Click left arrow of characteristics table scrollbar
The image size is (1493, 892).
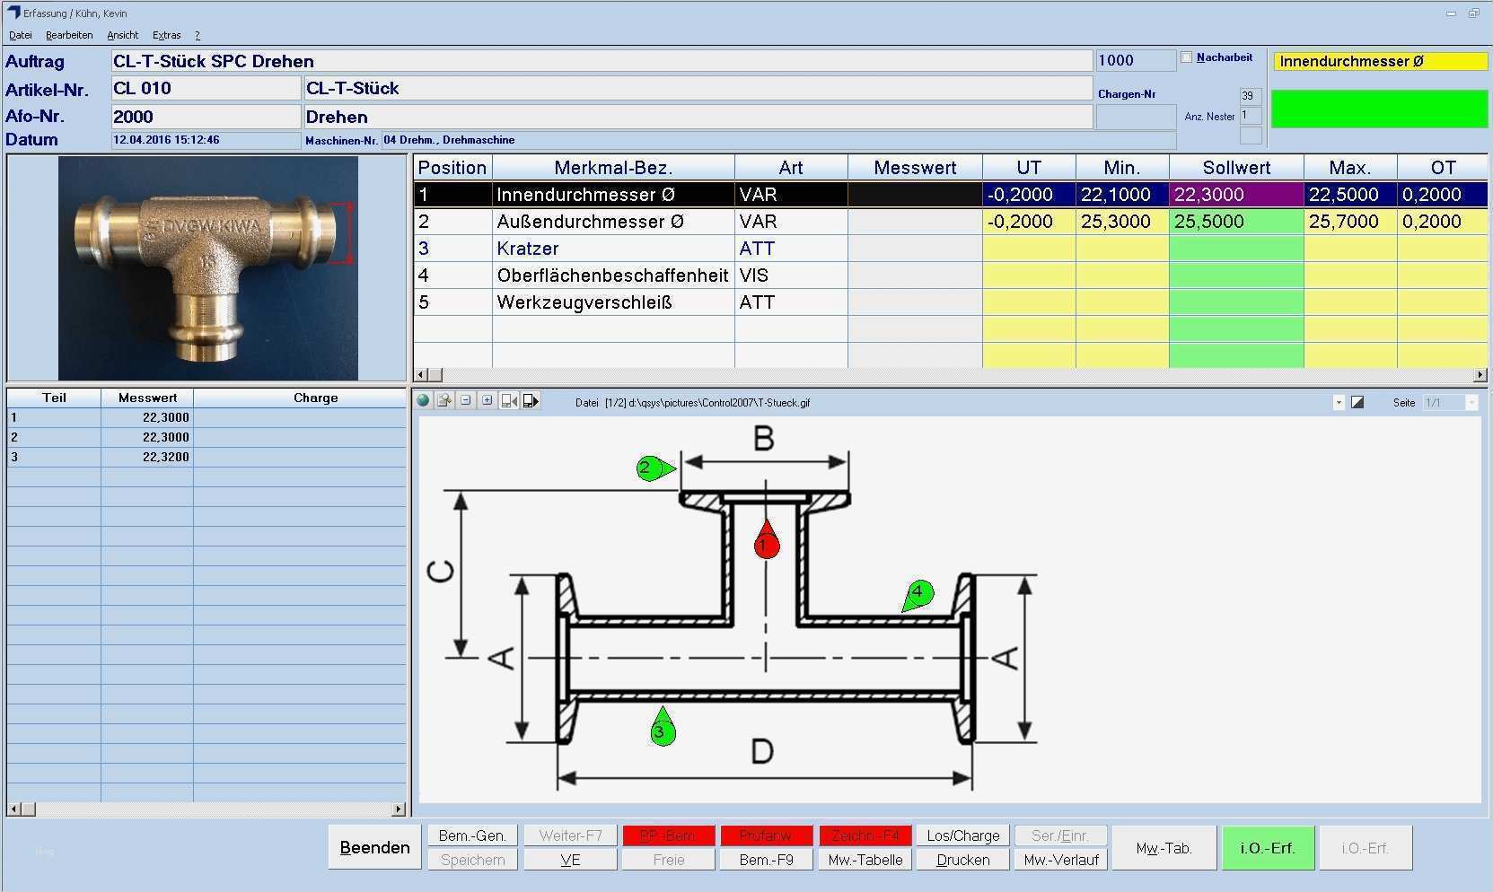420,375
